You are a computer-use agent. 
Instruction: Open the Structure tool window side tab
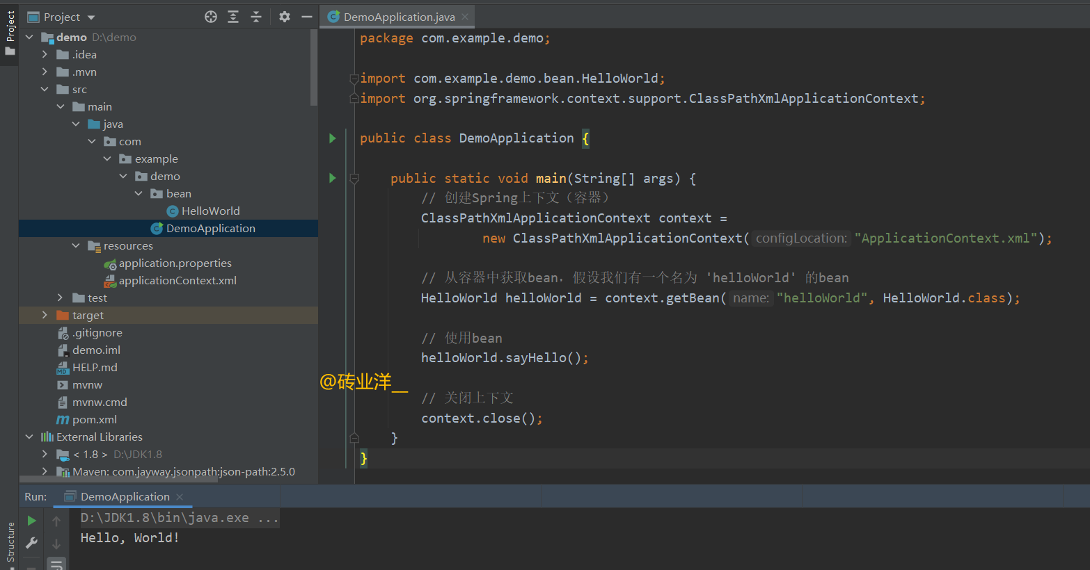10,544
